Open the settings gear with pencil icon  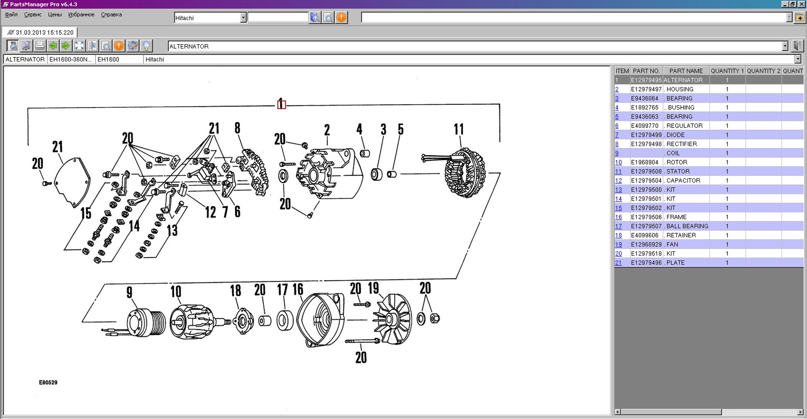click(133, 46)
